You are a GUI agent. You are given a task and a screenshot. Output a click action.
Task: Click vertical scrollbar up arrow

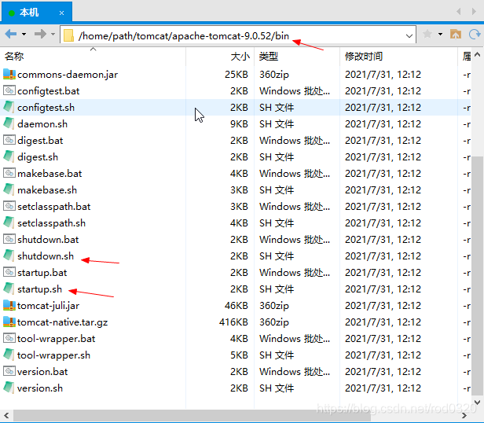477,55
